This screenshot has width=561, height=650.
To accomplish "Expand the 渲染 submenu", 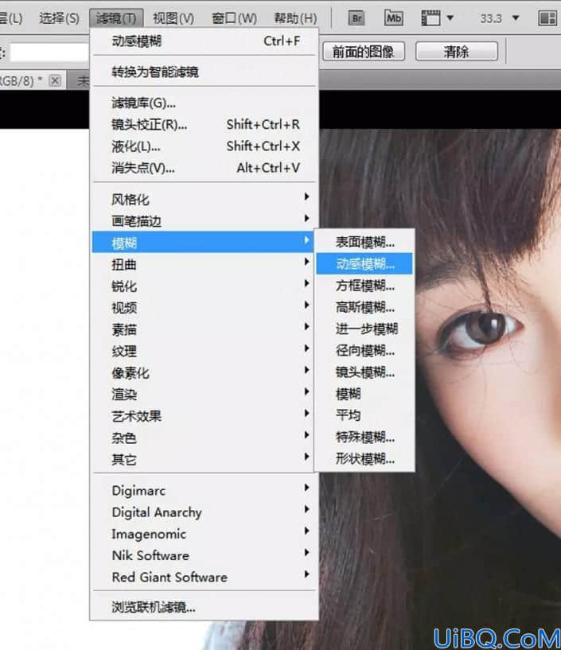I will 205,395.
